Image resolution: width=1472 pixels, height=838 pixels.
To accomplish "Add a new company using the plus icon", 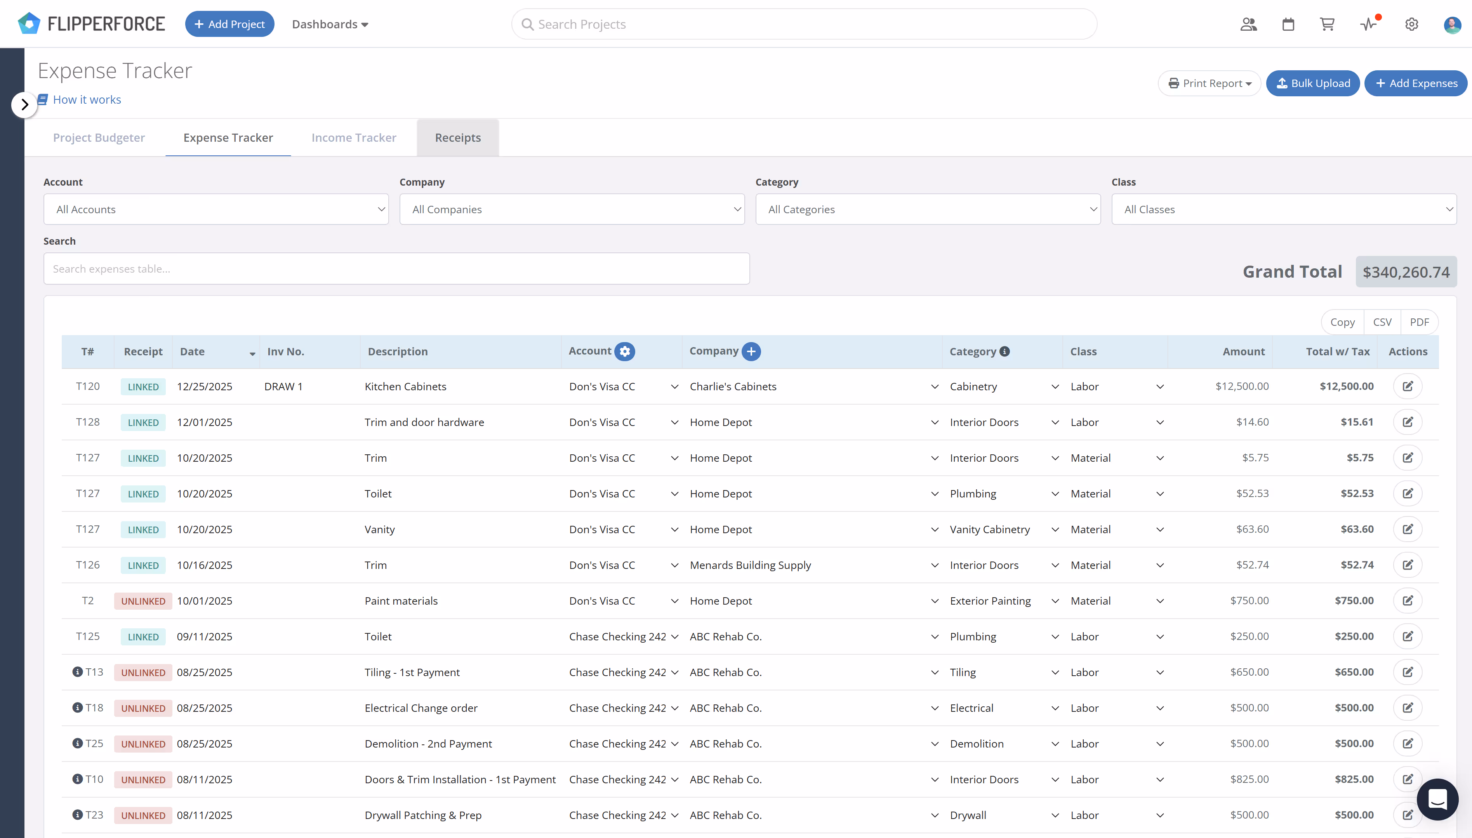I will click(751, 351).
